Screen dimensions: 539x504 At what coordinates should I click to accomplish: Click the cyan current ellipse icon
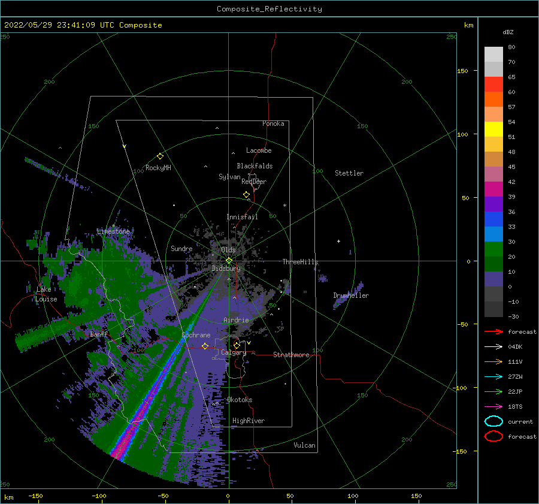tap(493, 421)
